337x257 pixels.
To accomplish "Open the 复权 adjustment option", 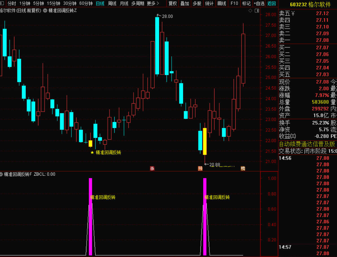I will (x=172, y=3).
